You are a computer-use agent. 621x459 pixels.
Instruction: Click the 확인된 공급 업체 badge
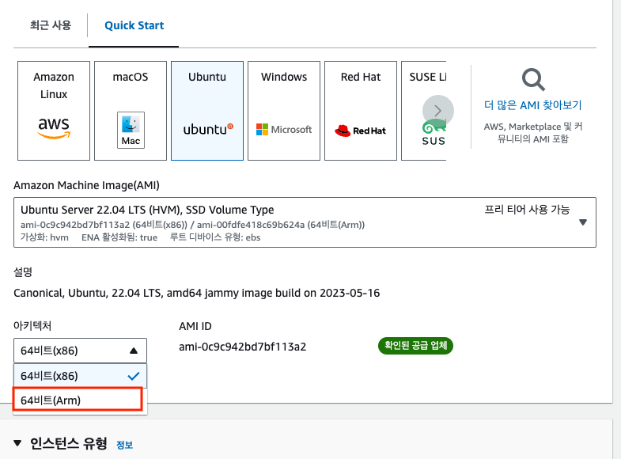415,346
